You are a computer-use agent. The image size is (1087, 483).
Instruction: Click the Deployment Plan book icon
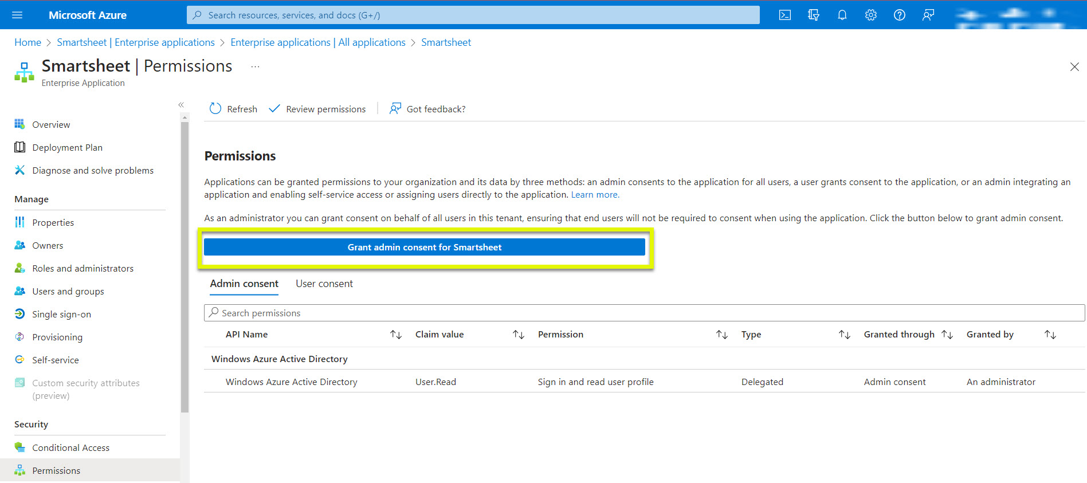(x=19, y=147)
